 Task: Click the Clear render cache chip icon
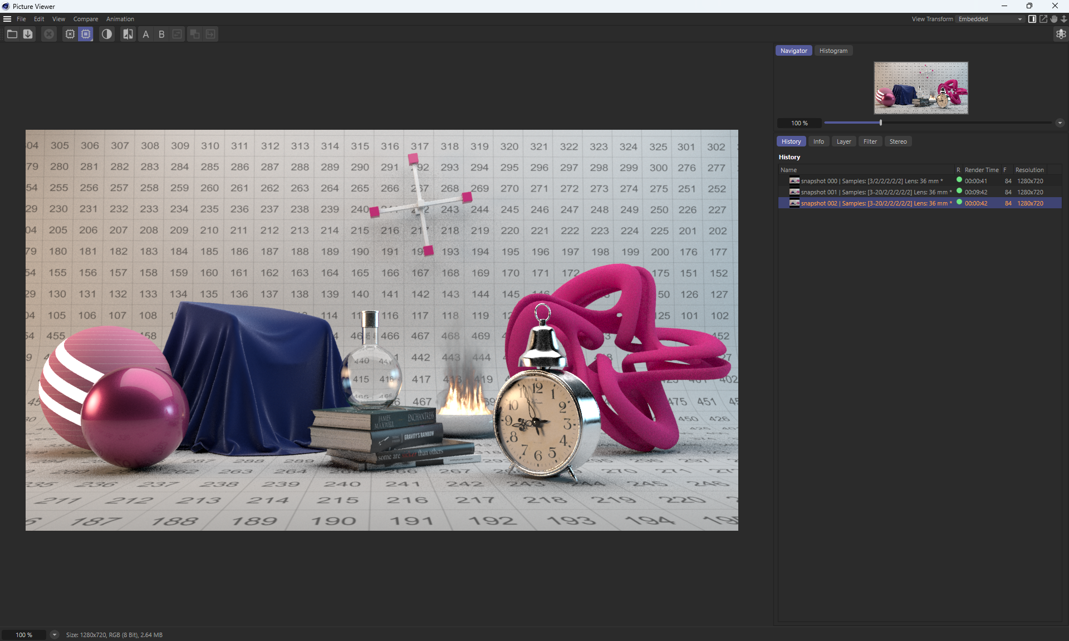pos(70,35)
